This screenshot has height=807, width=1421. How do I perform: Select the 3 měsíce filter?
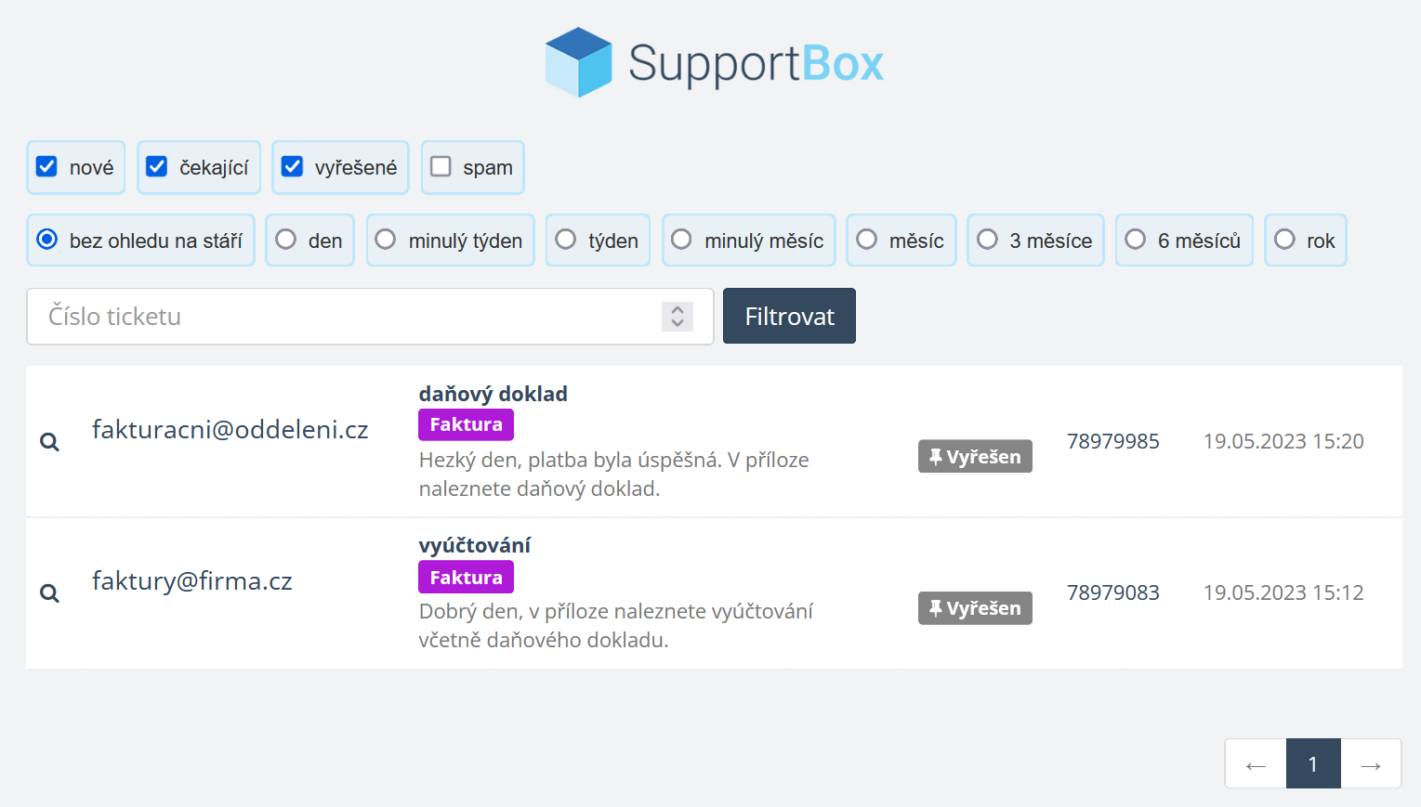point(987,240)
